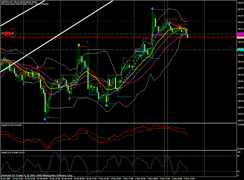Click the blue up arrow at chart low
The width and height of the screenshot is (244, 180).
45,119
